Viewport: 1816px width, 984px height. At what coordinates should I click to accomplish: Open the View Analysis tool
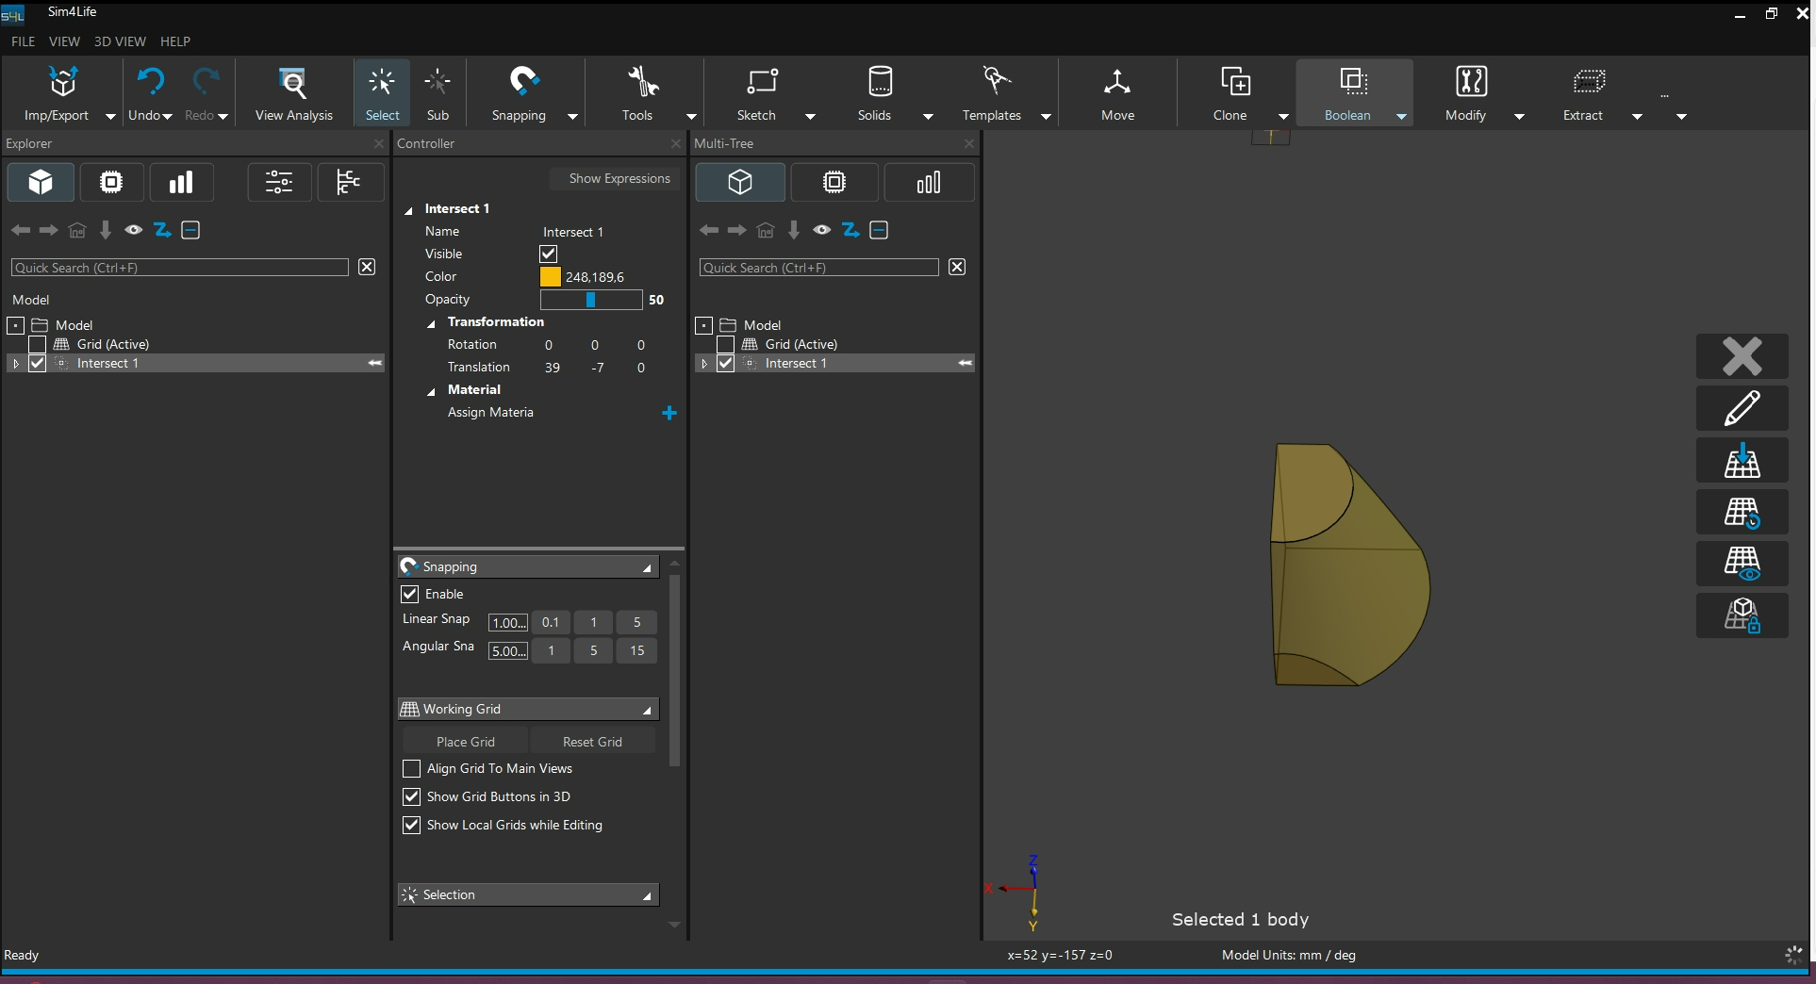[x=293, y=92]
